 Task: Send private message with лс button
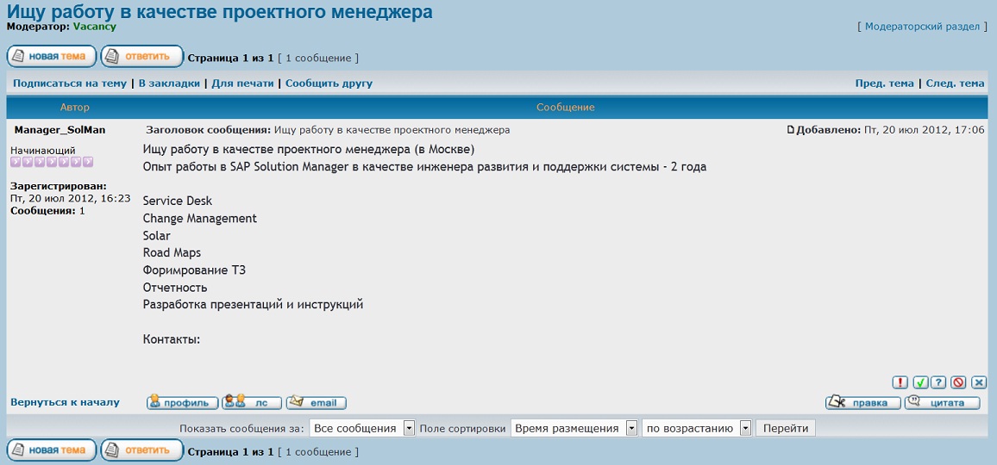coord(252,402)
